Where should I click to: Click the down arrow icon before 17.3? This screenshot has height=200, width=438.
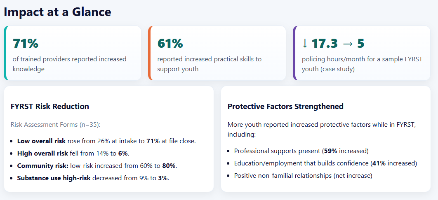coord(305,43)
